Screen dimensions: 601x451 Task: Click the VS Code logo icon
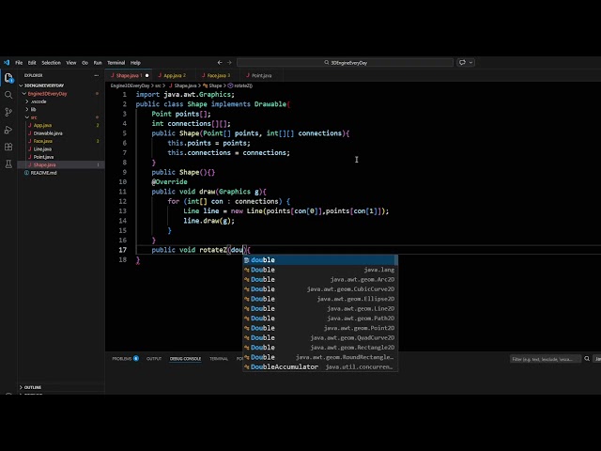click(7, 63)
